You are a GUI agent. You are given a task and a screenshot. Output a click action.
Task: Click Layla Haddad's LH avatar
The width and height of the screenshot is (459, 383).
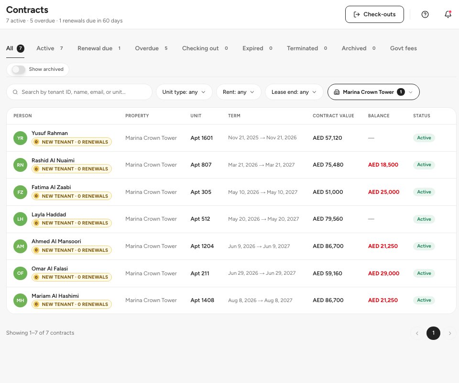tap(20, 219)
